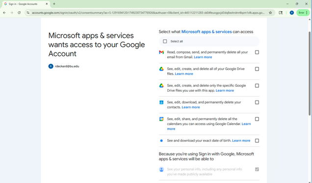Image resolution: width=312 pixels, height=183 pixels.
Task: Open the side panel icon in toolbar
Action: pyautogui.click(x=281, y=13)
